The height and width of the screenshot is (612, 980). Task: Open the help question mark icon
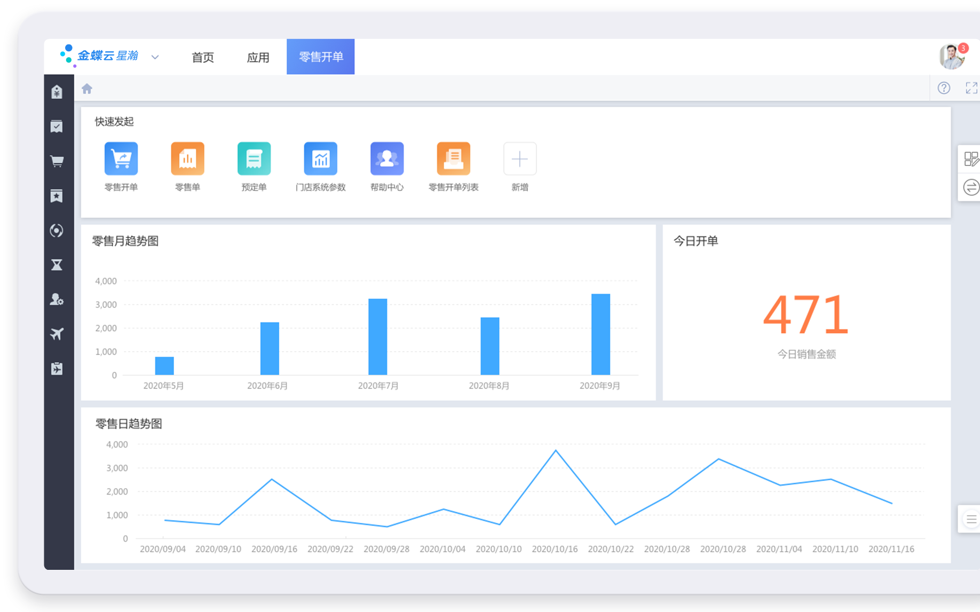(x=944, y=88)
